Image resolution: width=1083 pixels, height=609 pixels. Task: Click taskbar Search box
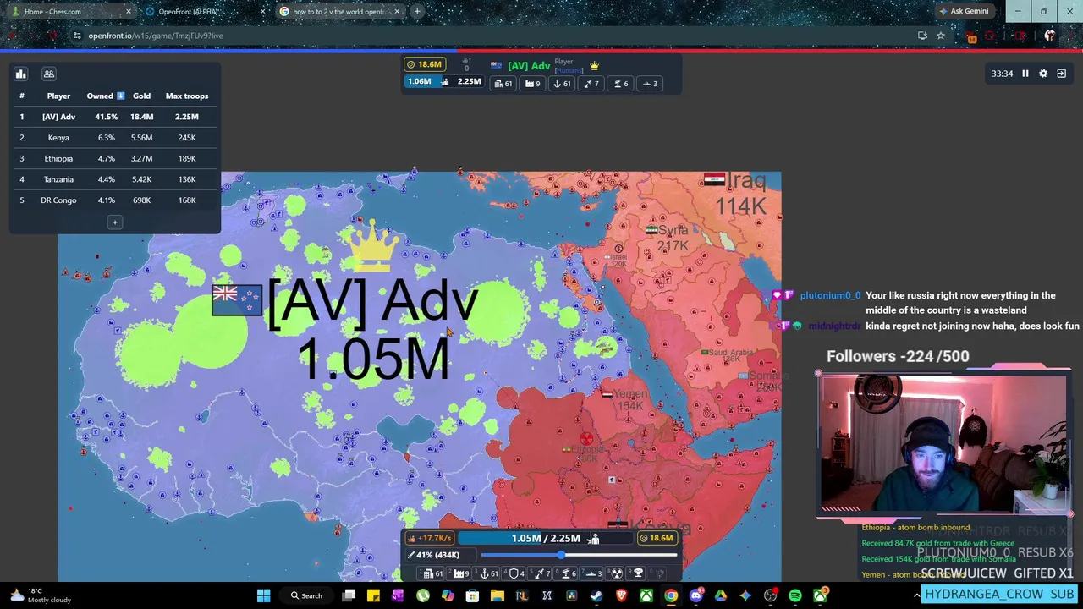(306, 596)
